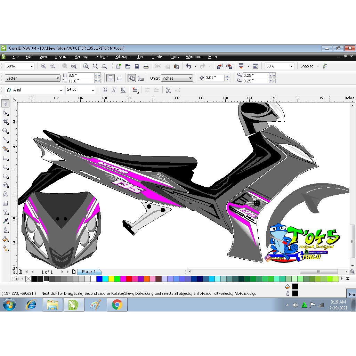Pick the magenta swatch in color palette
Screen dimensions: 356x356
[x=123, y=279]
